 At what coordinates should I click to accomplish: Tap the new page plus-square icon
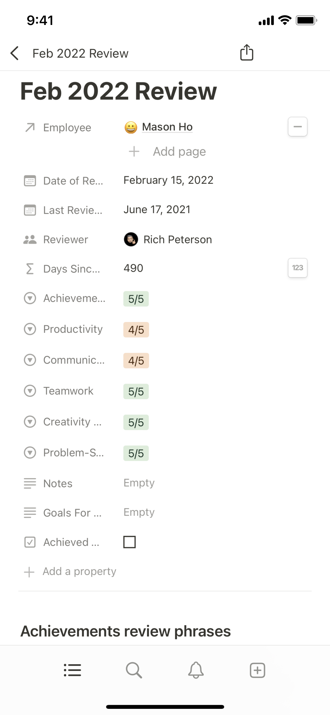click(x=257, y=670)
